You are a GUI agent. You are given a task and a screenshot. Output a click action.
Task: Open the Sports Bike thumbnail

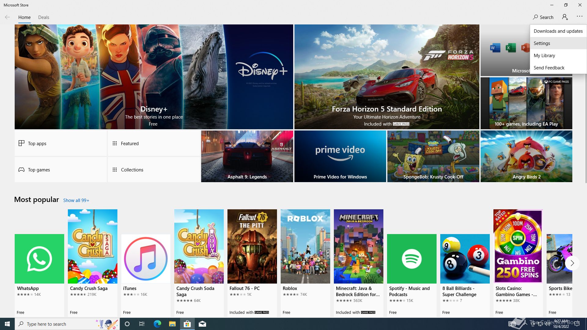pos(559,259)
